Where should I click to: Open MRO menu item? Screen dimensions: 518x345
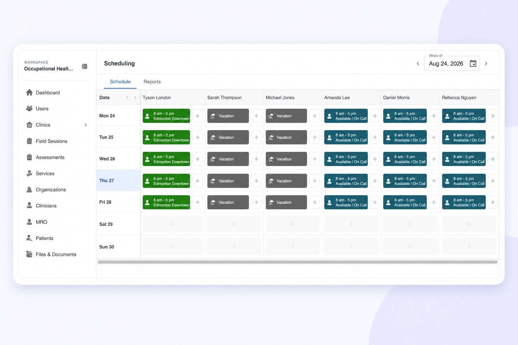tap(57, 222)
